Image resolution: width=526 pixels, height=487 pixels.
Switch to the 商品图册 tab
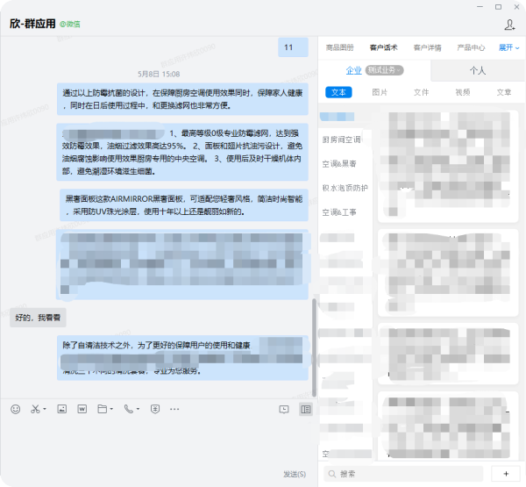[339, 47]
